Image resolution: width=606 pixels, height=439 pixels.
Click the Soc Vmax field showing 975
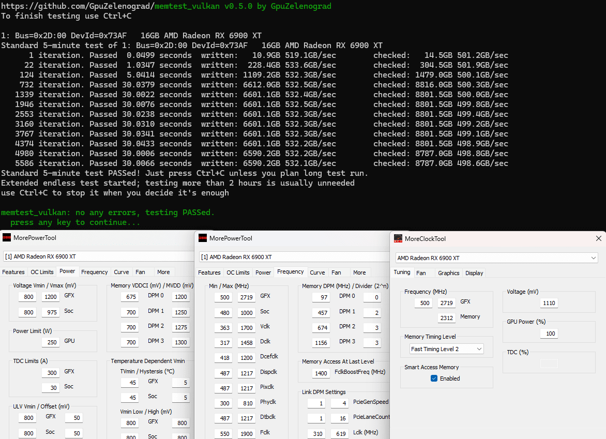click(x=50, y=312)
